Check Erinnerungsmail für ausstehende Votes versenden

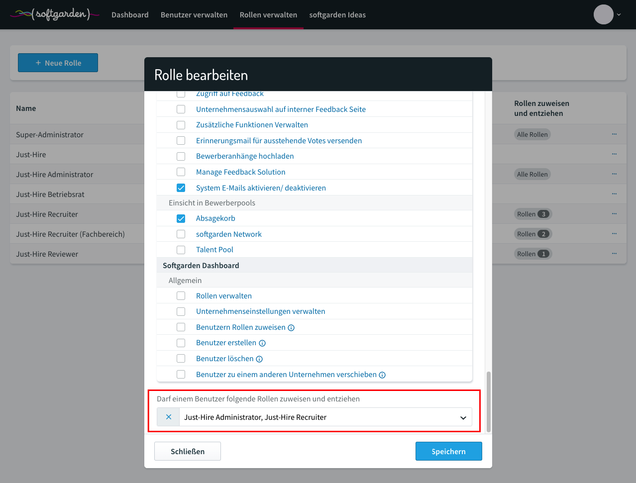pos(181,141)
